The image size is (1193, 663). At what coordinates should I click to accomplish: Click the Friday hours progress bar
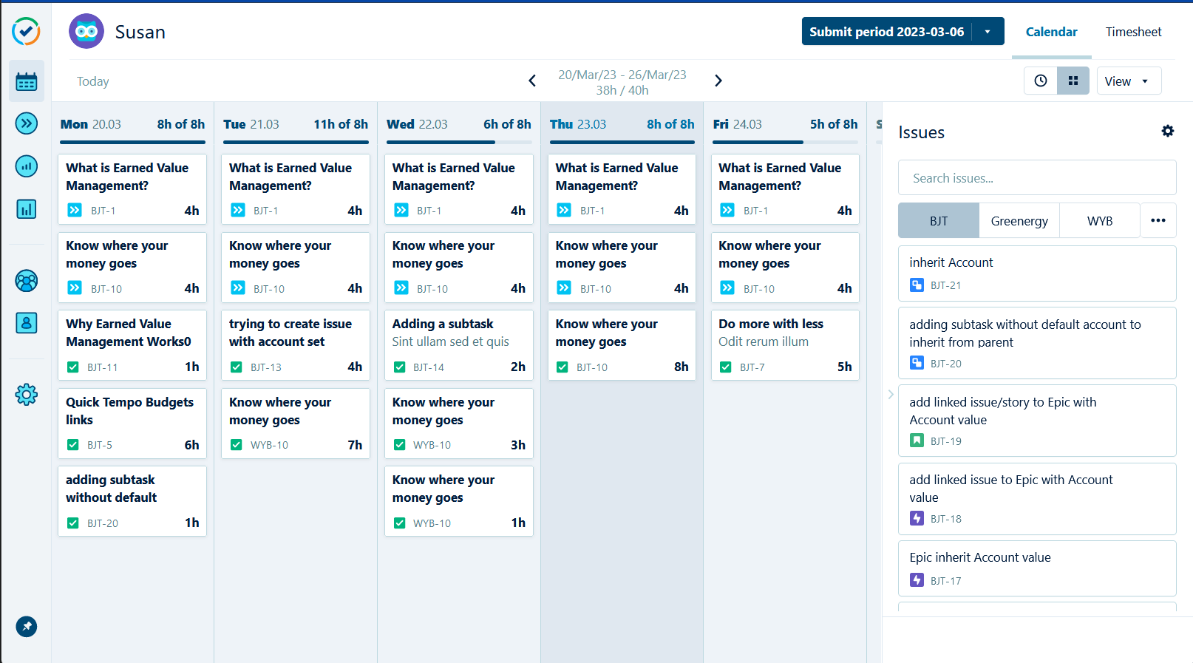pos(785,142)
